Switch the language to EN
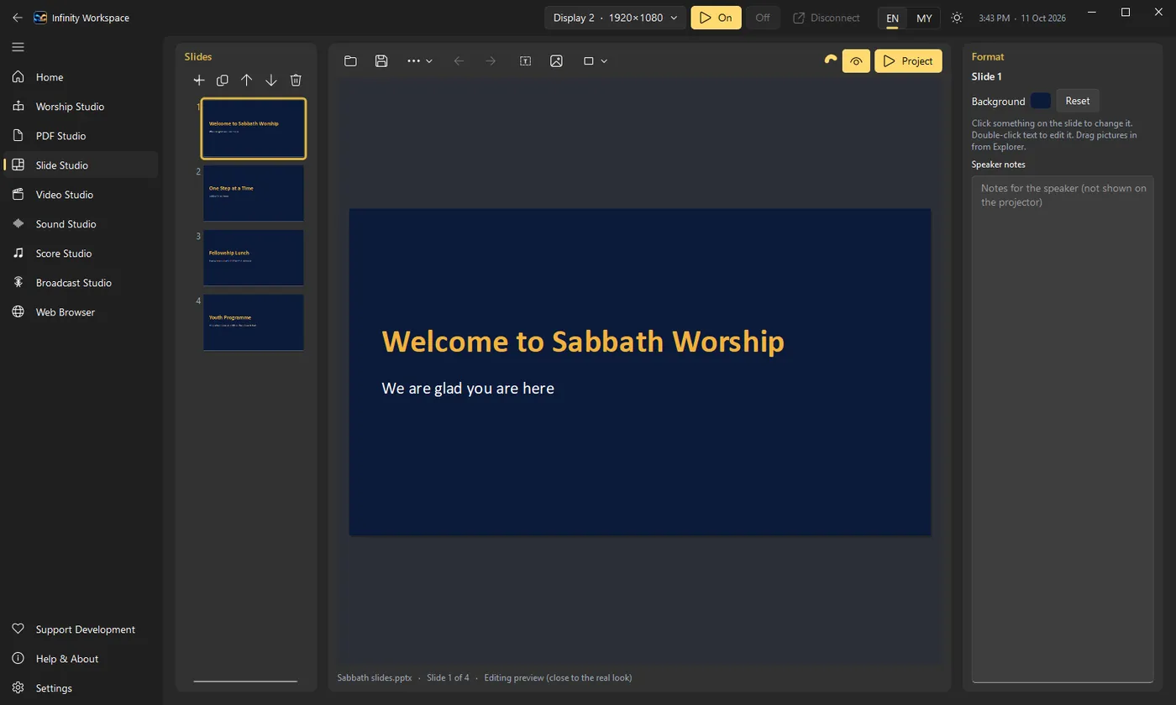 (x=892, y=18)
